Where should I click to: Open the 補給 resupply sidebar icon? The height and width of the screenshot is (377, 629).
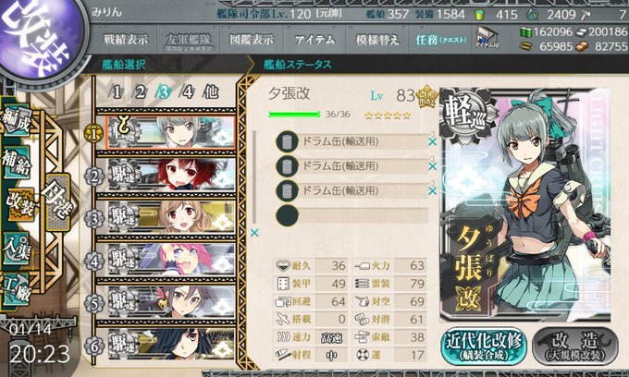(16, 163)
